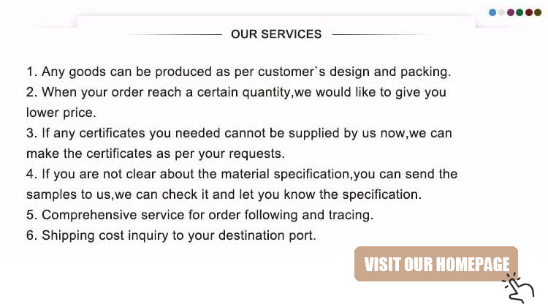Choose the green color dot
The width and height of the screenshot is (548, 307).
(x=520, y=12)
